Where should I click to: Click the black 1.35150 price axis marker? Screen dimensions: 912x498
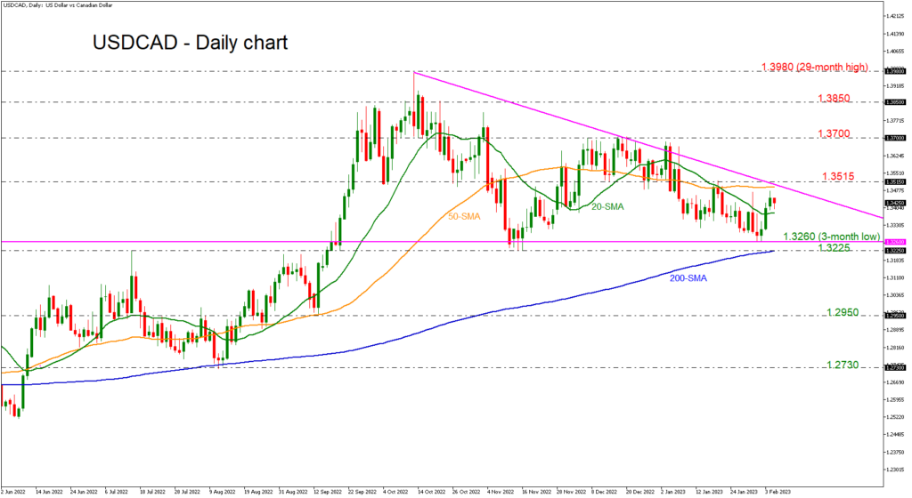click(894, 181)
